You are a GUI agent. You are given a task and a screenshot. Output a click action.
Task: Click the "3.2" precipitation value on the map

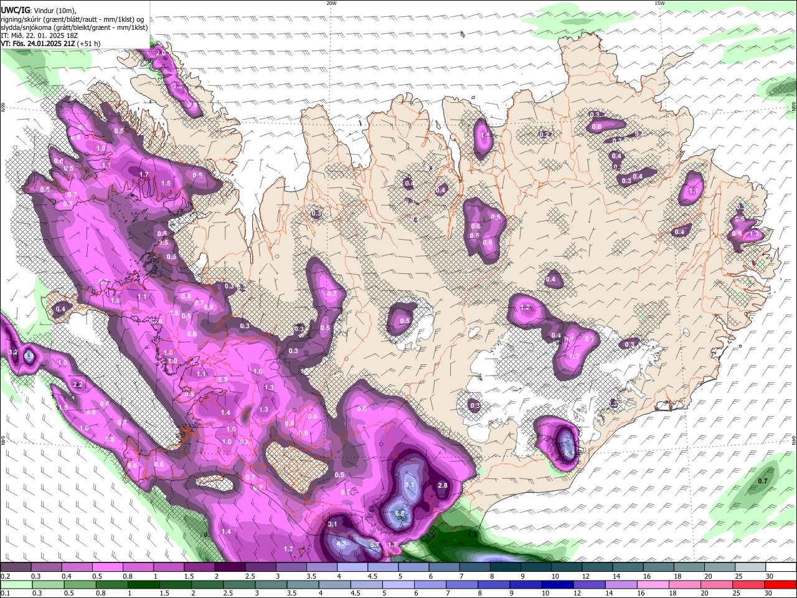[13, 353]
